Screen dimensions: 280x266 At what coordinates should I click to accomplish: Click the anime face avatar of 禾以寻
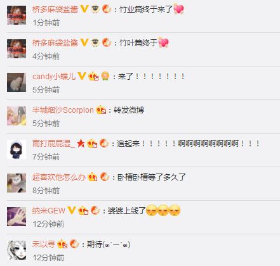[x=17, y=250]
